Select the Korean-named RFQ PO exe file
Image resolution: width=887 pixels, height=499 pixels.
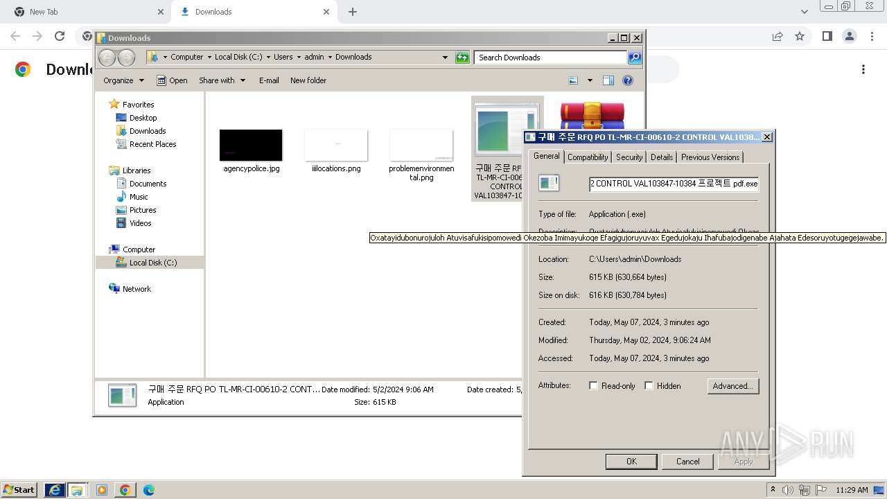coord(498,149)
